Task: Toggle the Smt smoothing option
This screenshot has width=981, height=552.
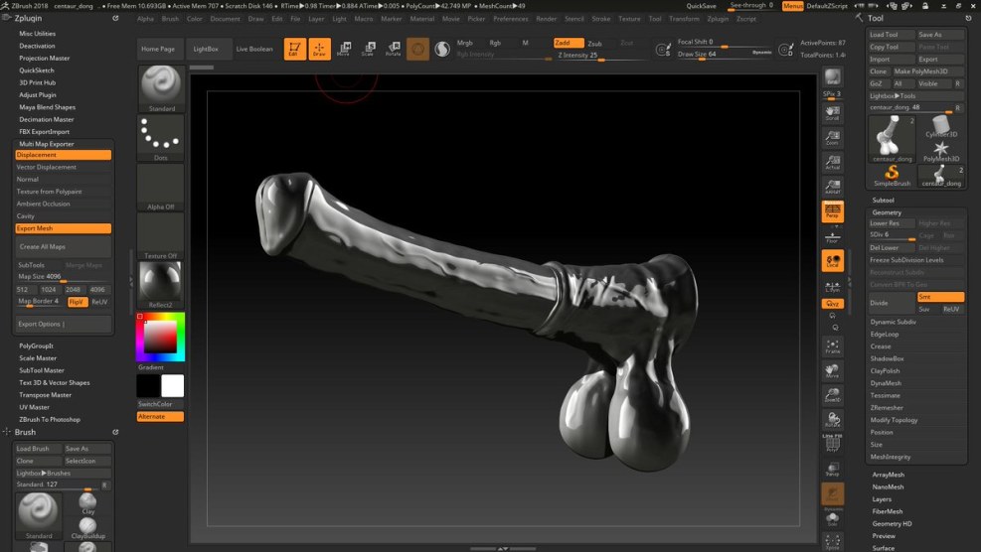Action: (x=939, y=297)
